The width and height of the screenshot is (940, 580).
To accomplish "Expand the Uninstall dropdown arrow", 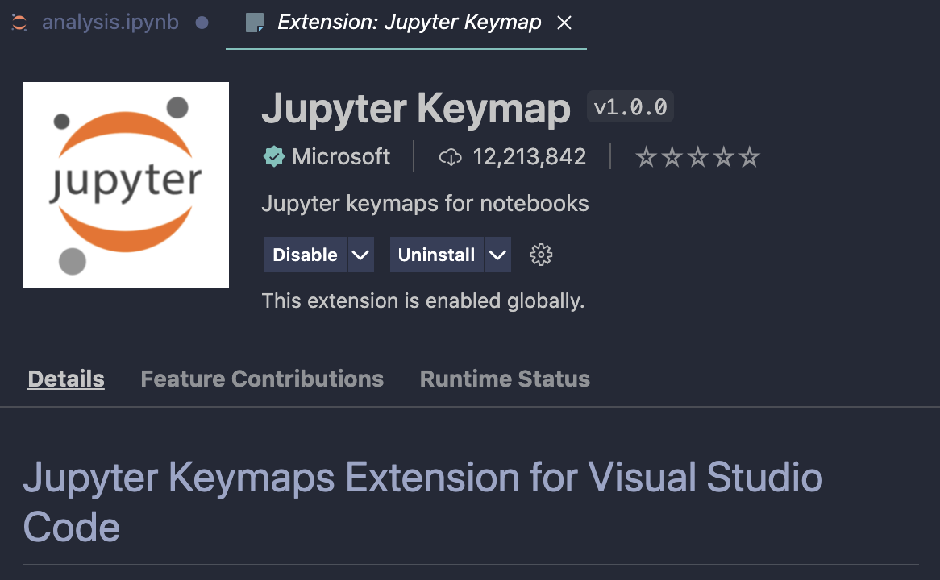I will 497,255.
